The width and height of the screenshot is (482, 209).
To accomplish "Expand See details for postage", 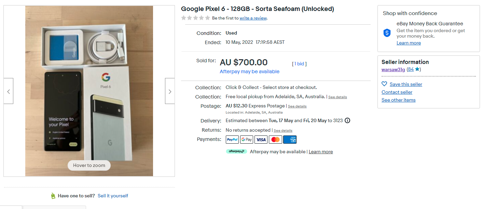I will pos(297,106).
